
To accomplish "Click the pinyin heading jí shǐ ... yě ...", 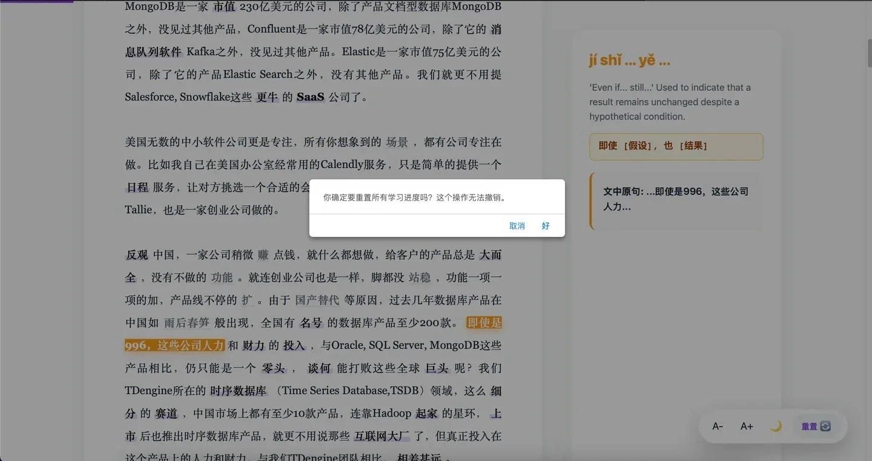I will 630,60.
